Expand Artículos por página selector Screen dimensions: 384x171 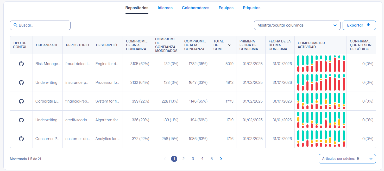tap(347, 159)
